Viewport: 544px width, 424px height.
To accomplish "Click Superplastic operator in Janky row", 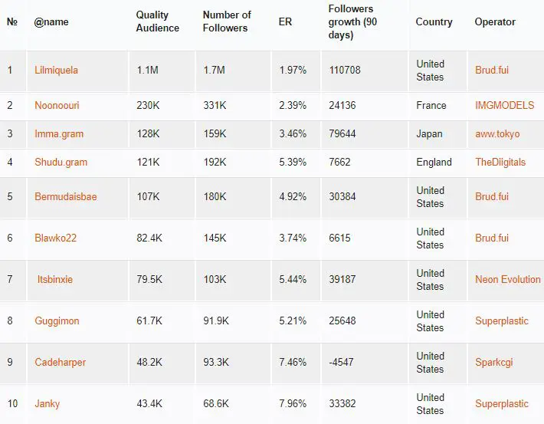I will tap(501, 404).
